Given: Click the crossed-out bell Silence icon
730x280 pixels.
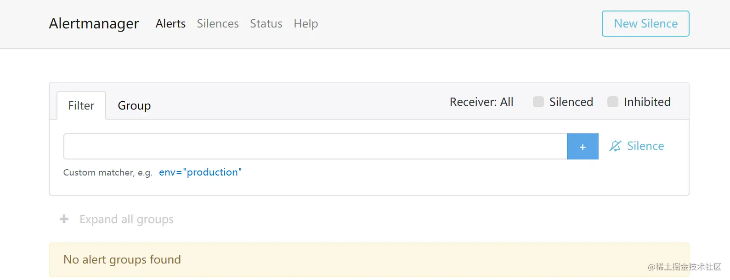Looking at the screenshot, I should point(615,146).
